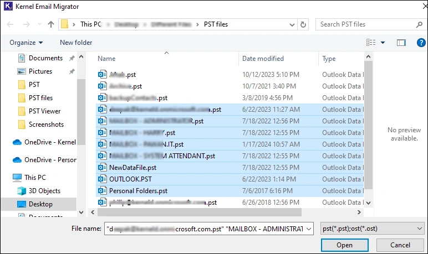The image size is (428, 254).
Task: Click This PC in address breadcrumb
Action: coord(90,24)
